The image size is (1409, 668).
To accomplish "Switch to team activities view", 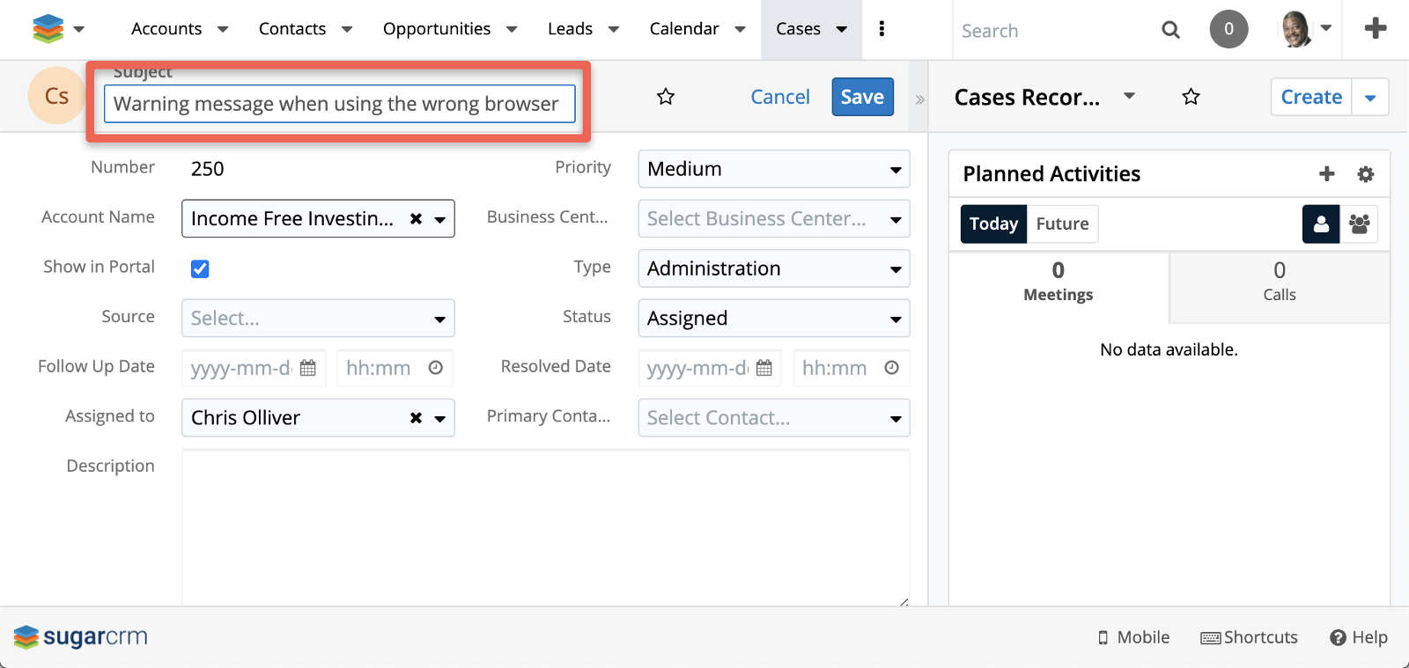I will 1359,224.
